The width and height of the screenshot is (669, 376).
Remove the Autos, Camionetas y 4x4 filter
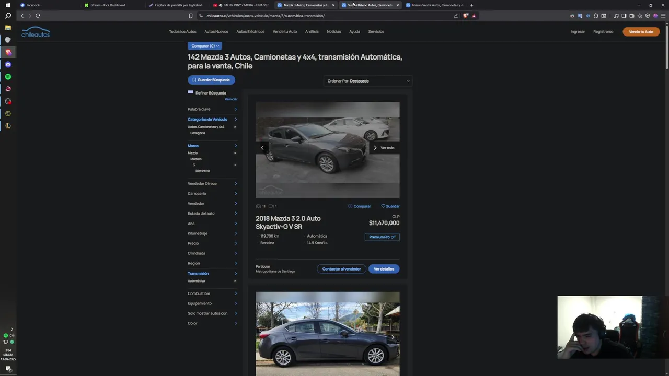coord(235,127)
